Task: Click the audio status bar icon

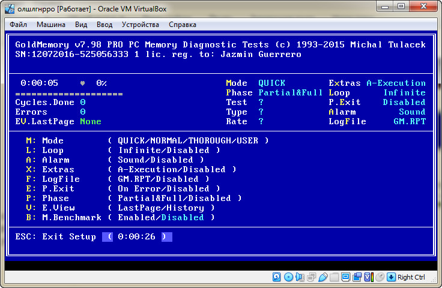Action: (300, 277)
